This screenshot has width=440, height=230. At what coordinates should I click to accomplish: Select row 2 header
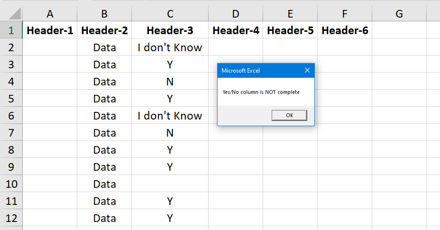coord(11,47)
